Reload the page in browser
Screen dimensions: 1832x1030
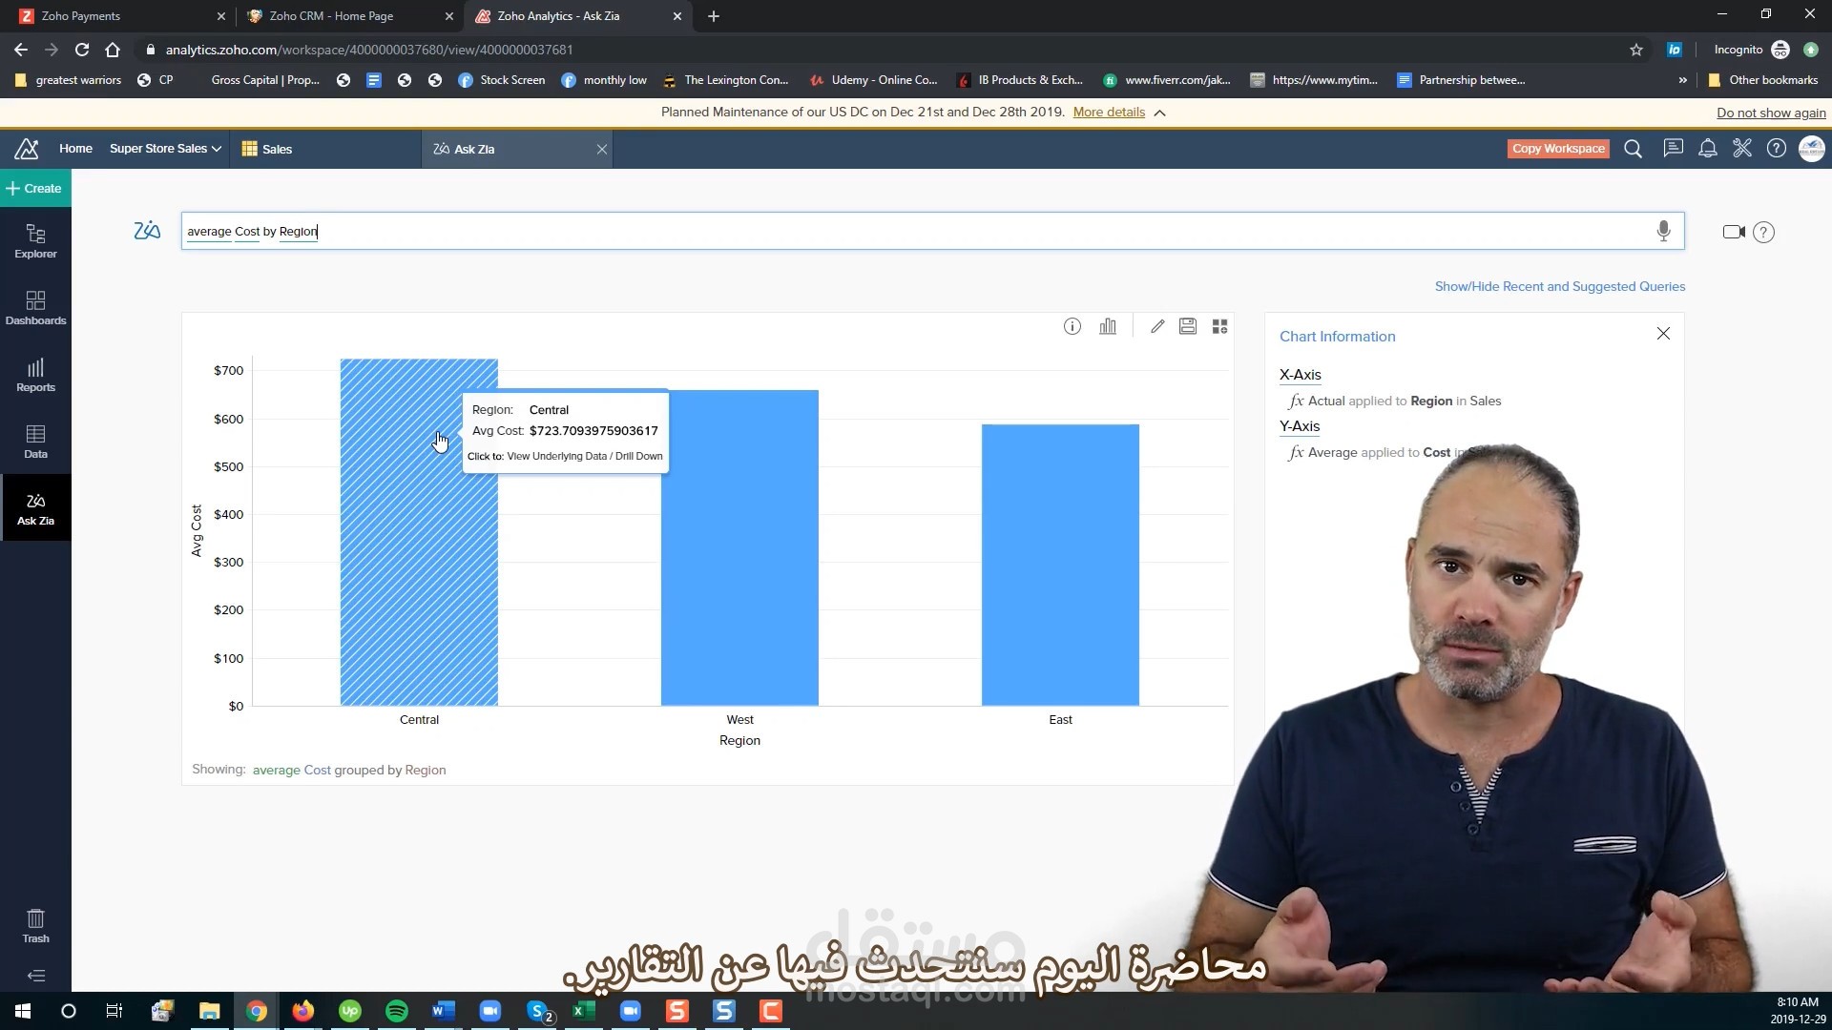click(x=82, y=50)
